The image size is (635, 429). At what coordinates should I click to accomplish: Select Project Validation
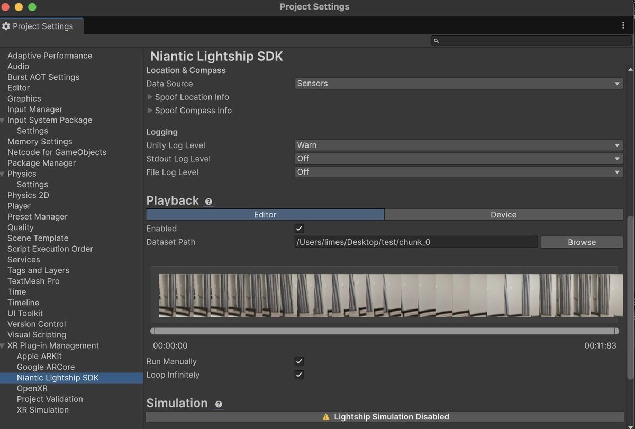[50, 399]
